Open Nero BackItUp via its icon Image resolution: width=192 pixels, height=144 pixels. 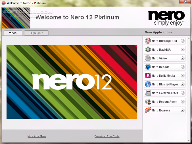coord(148,50)
